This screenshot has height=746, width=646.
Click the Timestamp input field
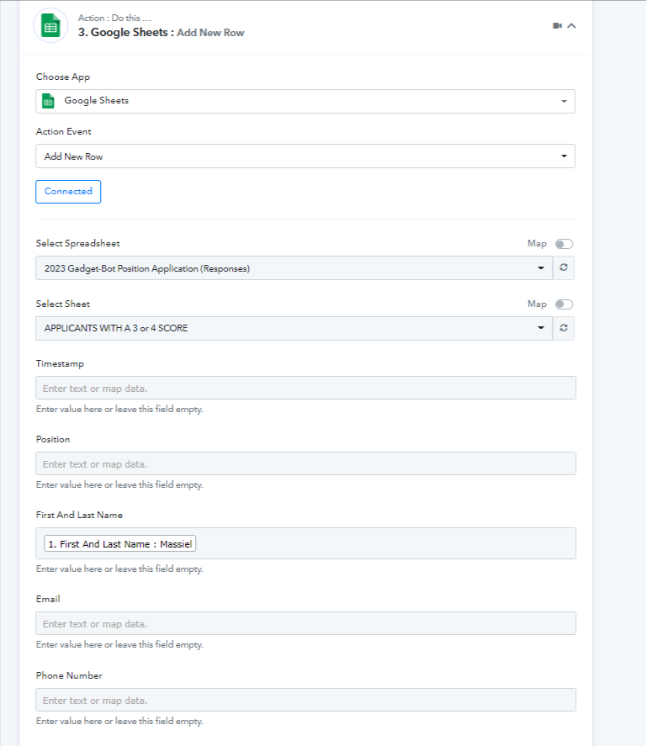tap(306, 388)
